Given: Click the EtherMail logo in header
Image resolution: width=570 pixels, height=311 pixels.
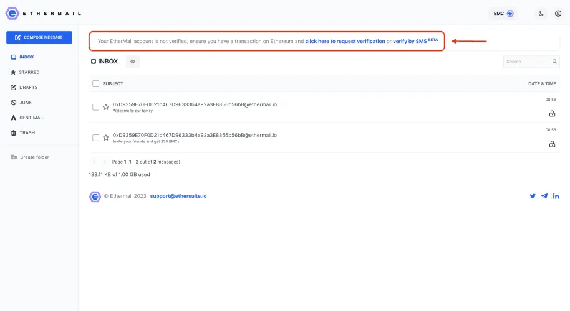Looking at the screenshot, I should pos(43,14).
